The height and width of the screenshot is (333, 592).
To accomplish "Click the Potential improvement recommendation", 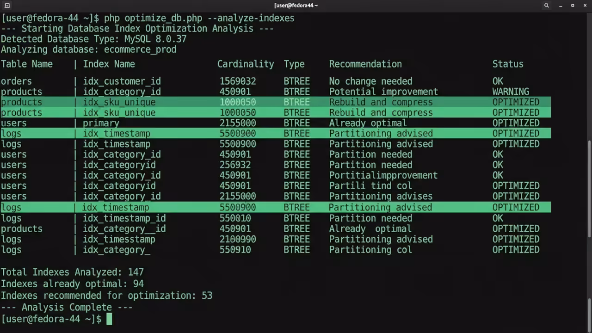I will pos(383,92).
